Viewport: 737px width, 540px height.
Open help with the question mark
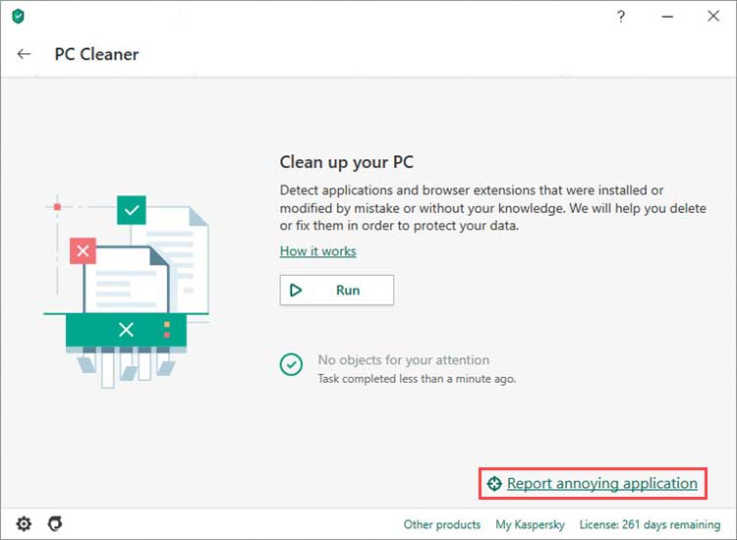(x=621, y=17)
